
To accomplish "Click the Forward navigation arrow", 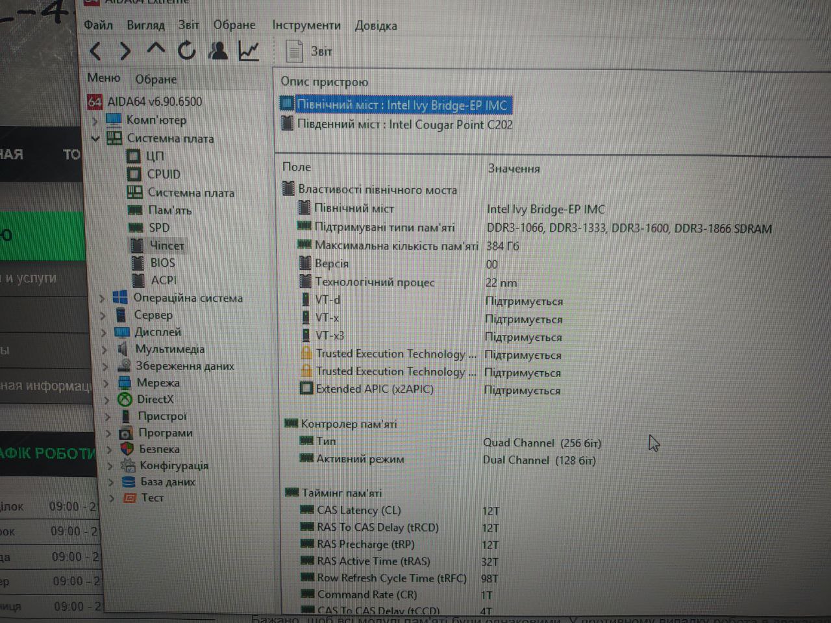I will tap(125, 51).
